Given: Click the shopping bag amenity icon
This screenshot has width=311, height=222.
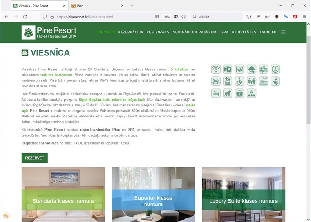Looking at the screenshot, I should [239, 93].
